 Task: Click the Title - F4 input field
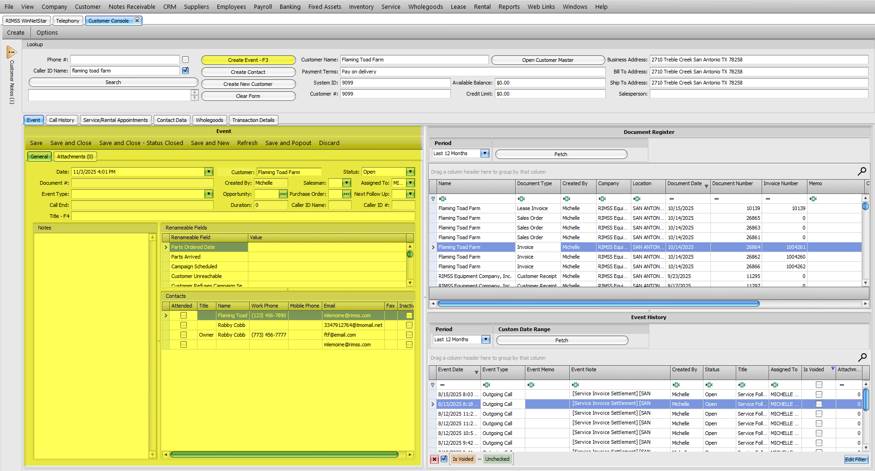pos(243,216)
